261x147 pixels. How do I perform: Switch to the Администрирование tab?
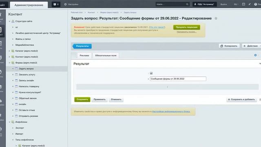coord(29,5)
